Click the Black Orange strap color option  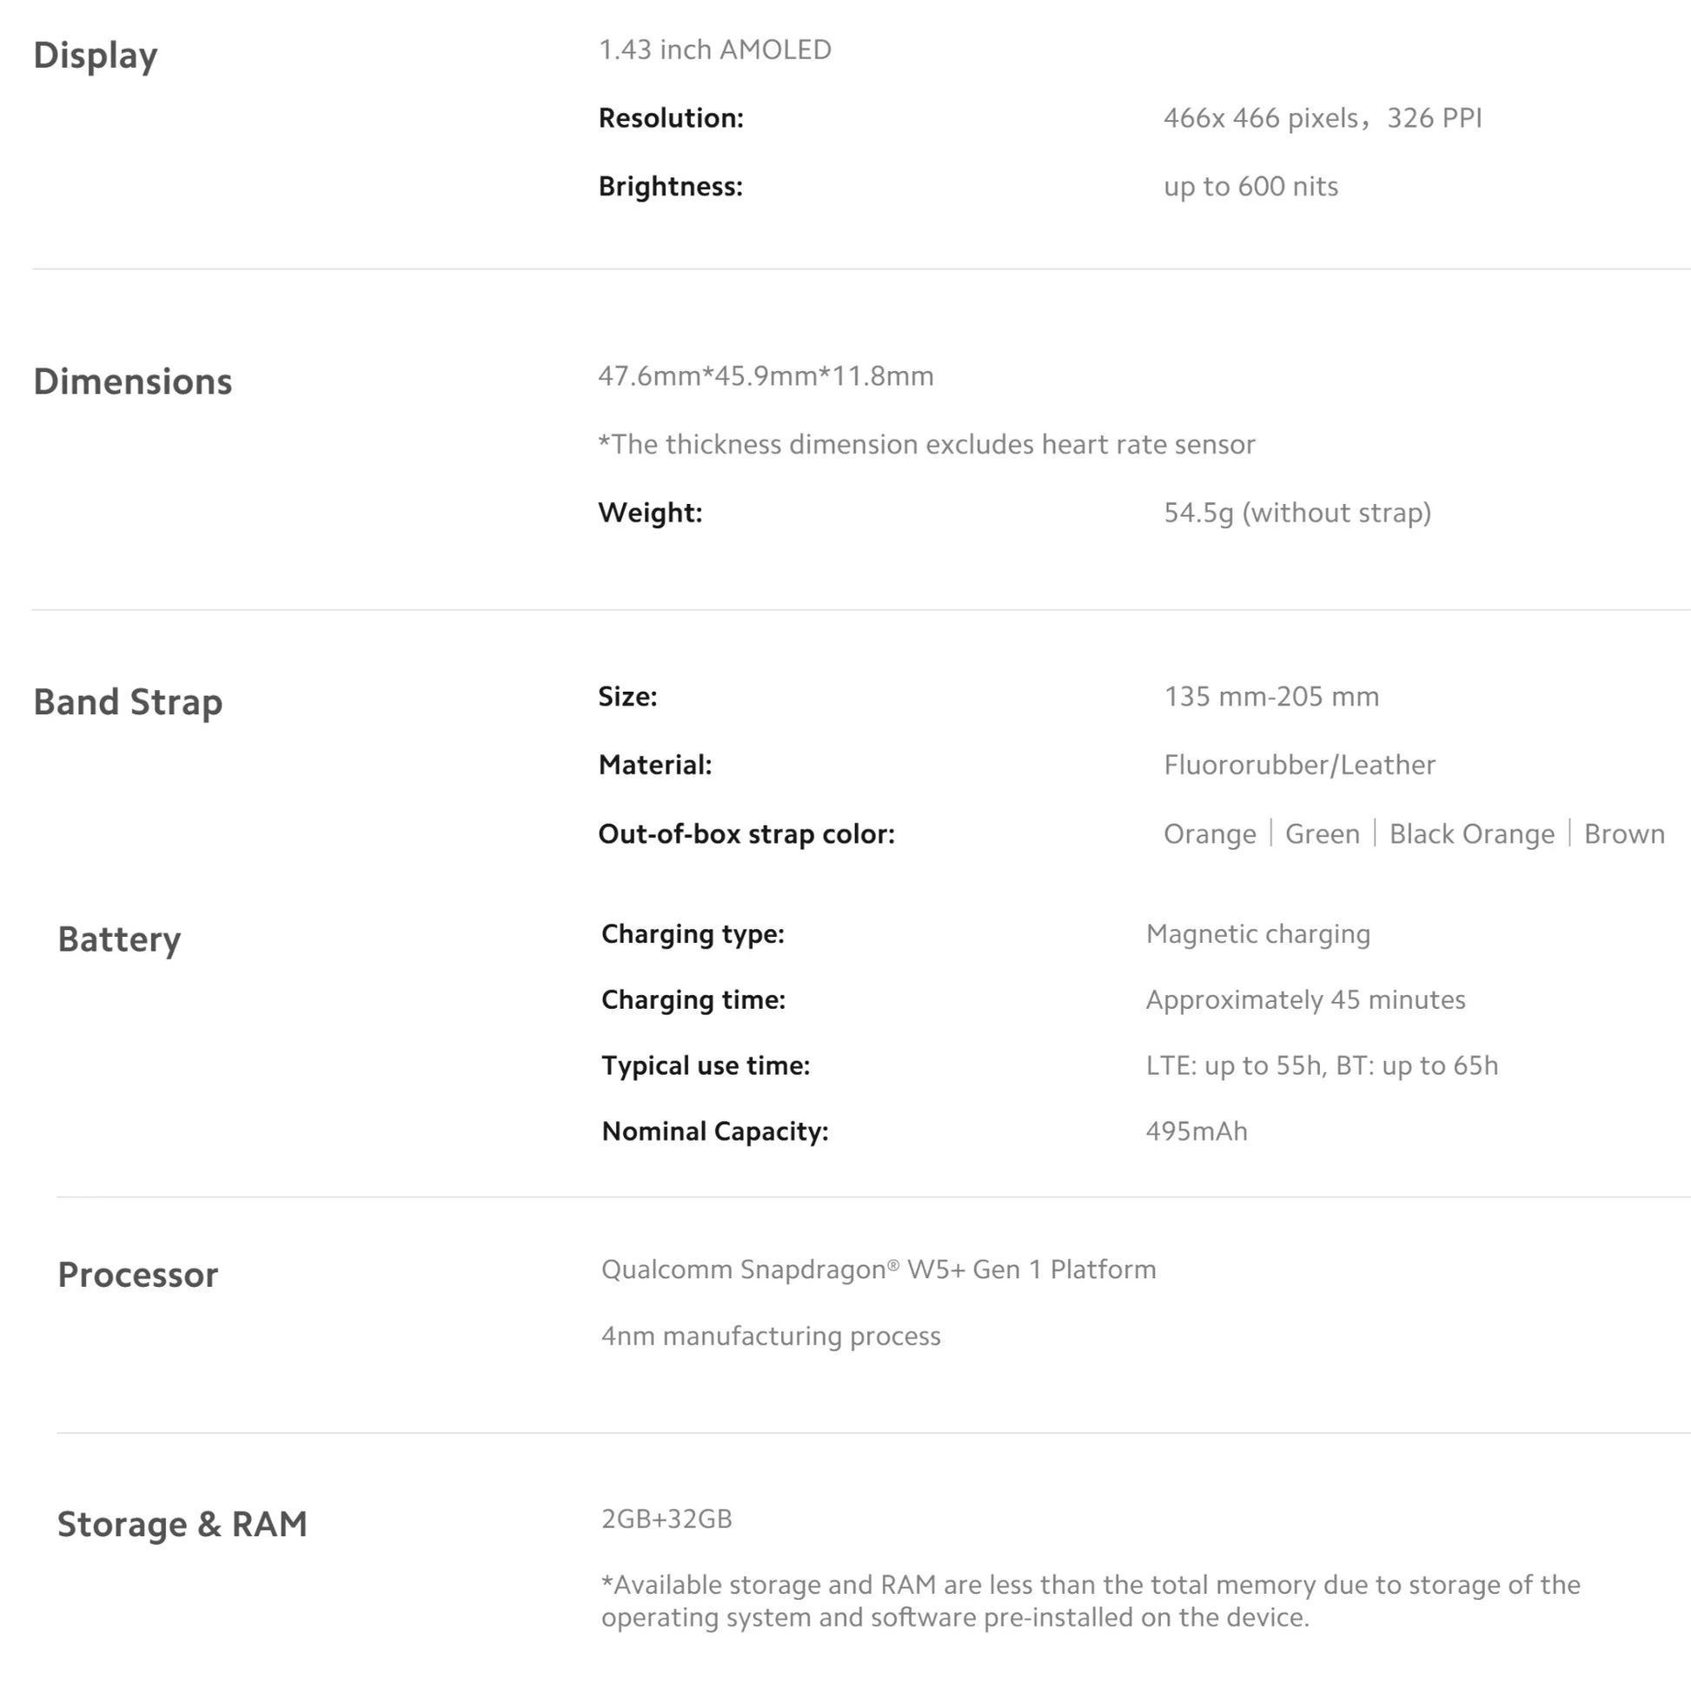pos(1472,834)
